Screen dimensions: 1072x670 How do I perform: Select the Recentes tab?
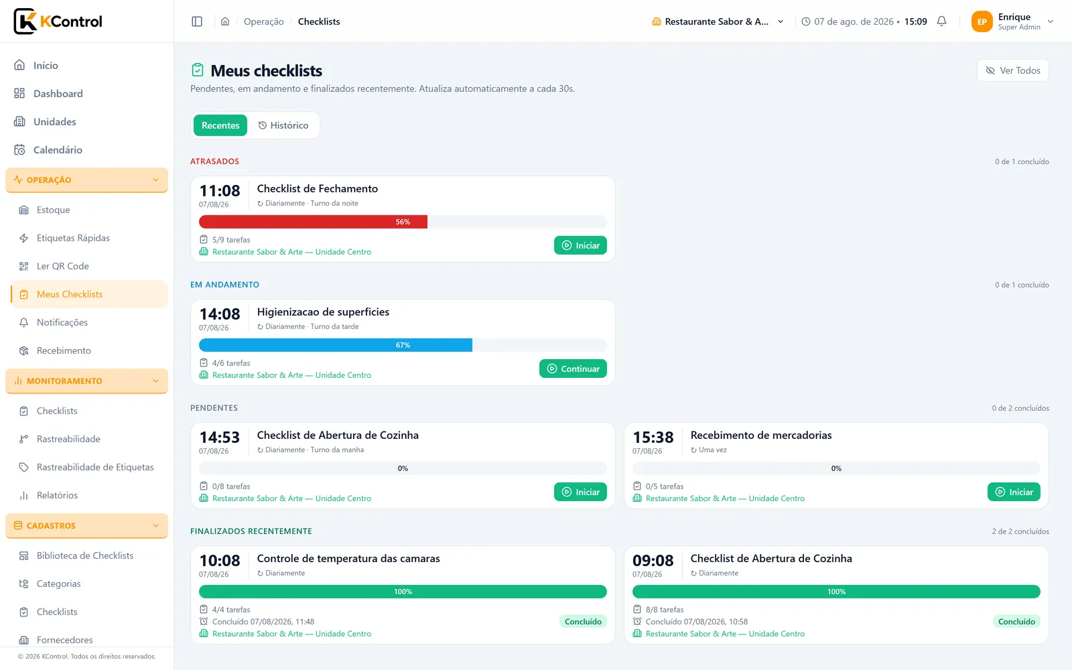coord(220,125)
